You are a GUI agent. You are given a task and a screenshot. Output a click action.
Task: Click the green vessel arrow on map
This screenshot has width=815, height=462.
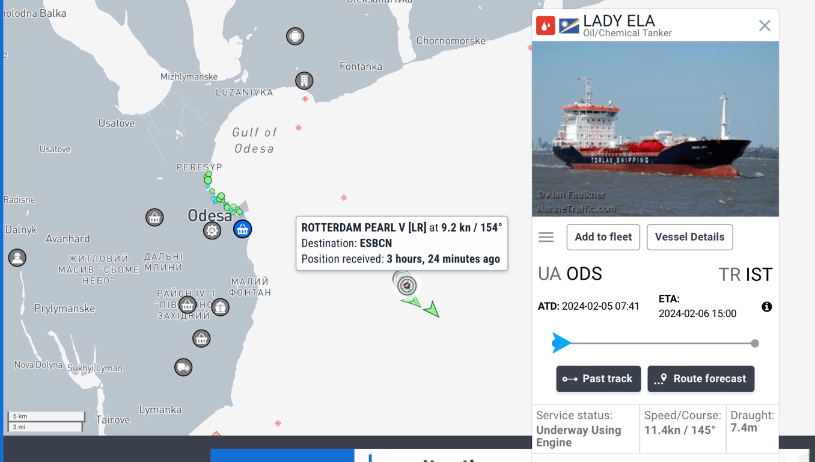click(432, 310)
